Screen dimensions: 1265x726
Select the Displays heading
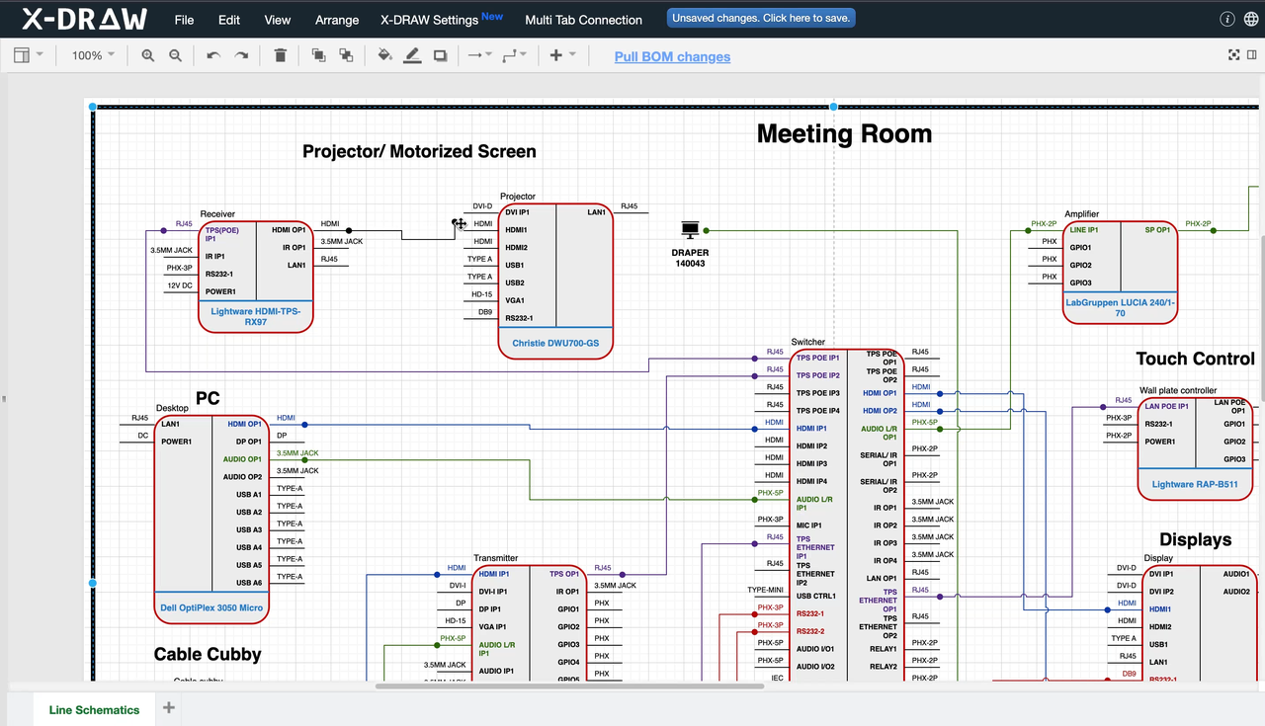(1195, 539)
